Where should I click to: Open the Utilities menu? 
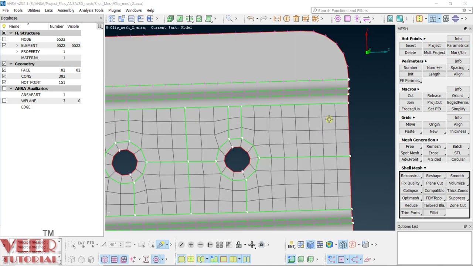tap(34, 10)
